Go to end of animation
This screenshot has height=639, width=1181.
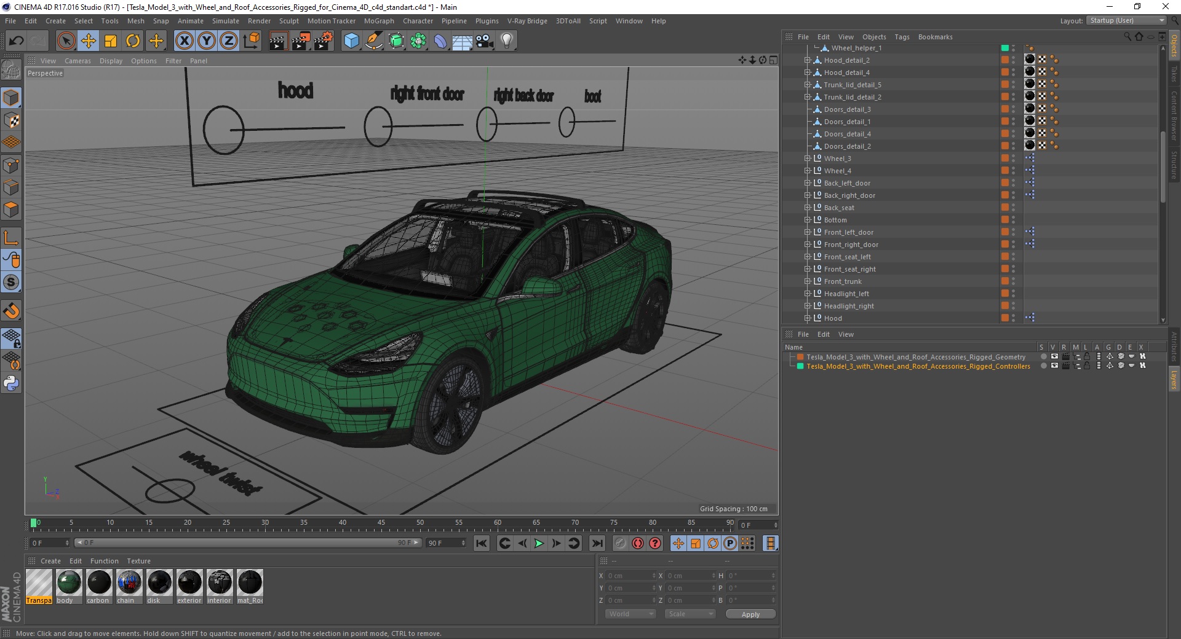597,543
